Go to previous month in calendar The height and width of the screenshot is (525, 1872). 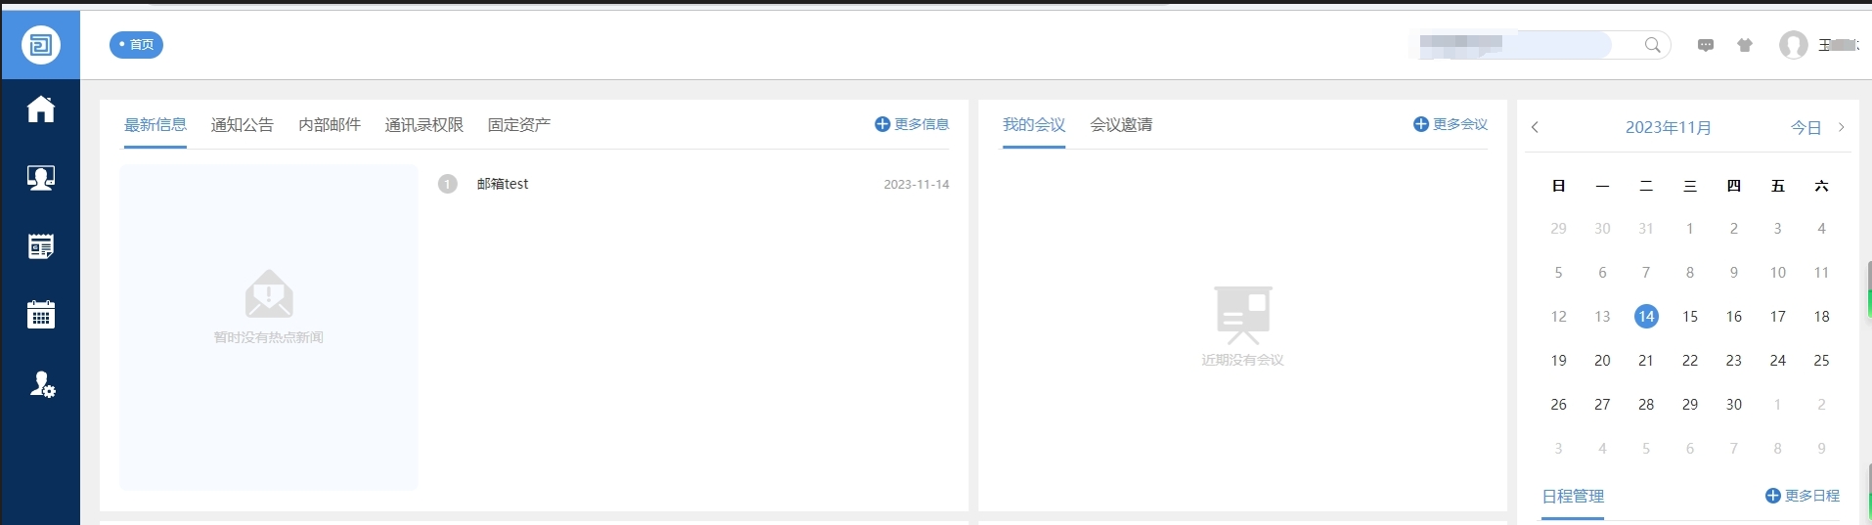(x=1536, y=127)
